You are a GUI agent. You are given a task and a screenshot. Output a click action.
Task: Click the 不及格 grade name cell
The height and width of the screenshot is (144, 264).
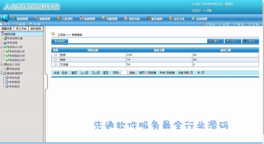93,64
